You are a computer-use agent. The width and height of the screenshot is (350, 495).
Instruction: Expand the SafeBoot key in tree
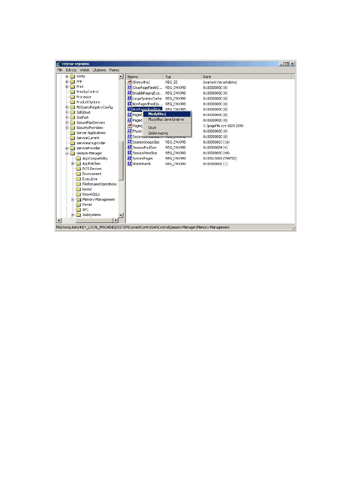click(x=67, y=112)
